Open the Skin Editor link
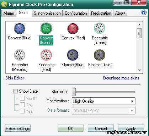 [15, 78]
